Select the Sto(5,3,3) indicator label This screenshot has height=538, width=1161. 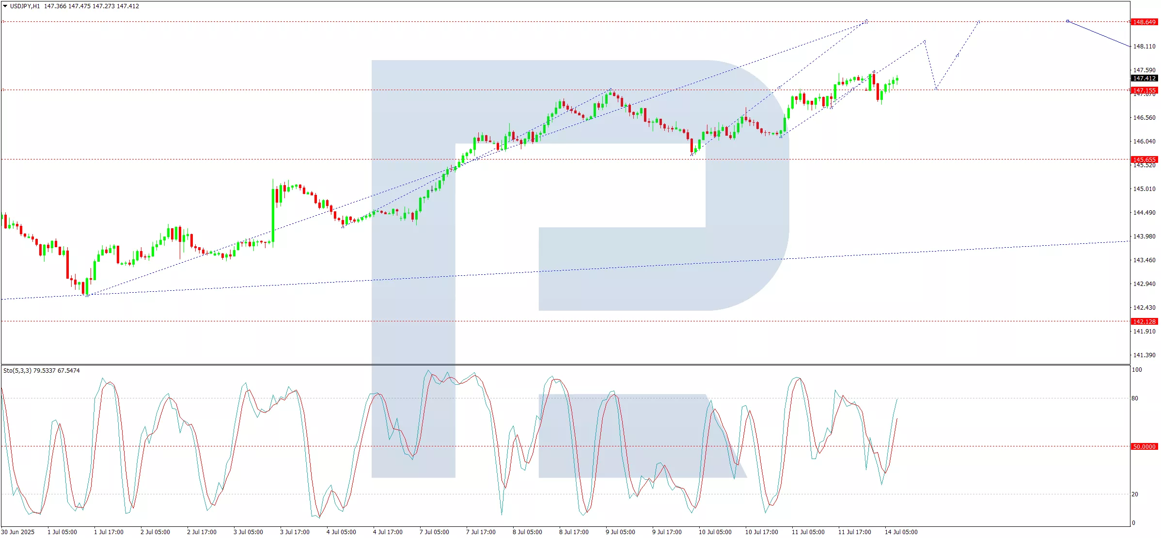click(17, 371)
